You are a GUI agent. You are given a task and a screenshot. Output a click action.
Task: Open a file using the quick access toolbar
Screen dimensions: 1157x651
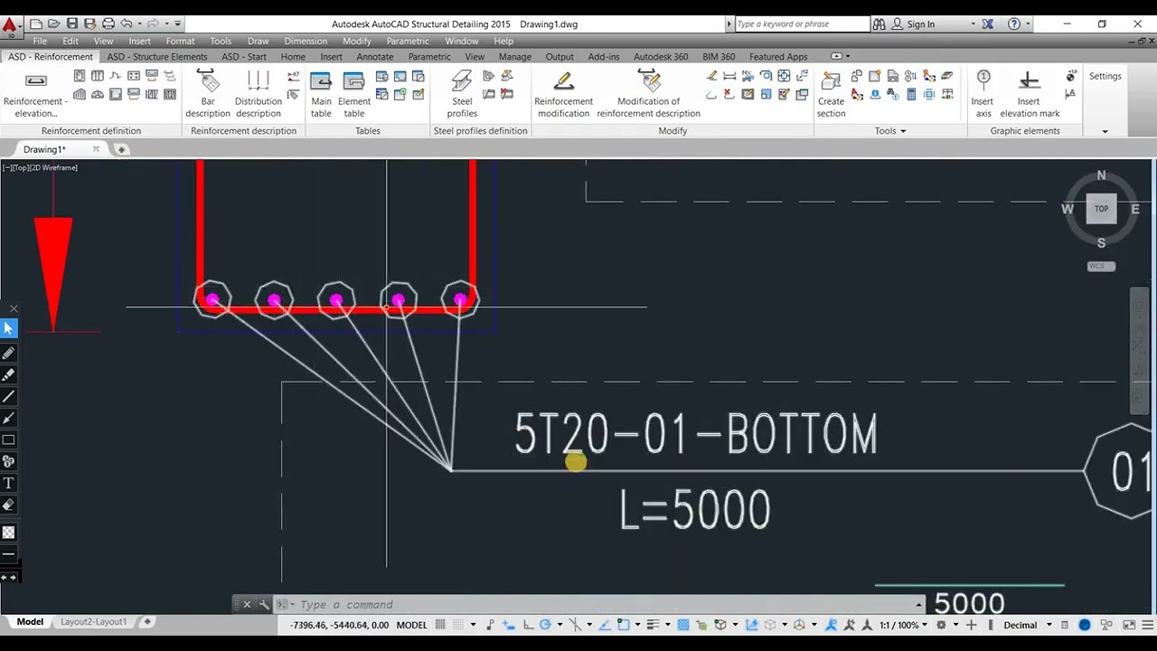53,24
